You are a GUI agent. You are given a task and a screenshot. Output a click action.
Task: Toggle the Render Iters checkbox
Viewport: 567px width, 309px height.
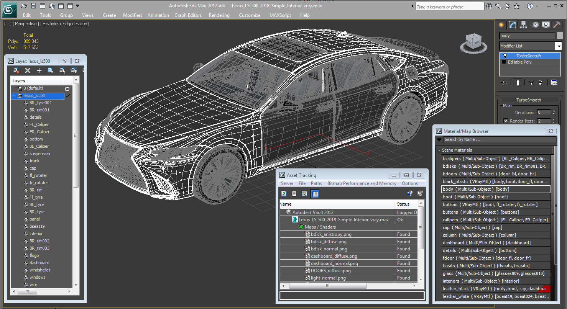506,121
